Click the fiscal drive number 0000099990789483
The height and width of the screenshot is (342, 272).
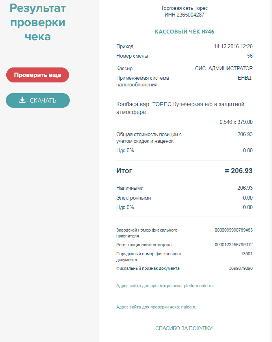[234, 230]
